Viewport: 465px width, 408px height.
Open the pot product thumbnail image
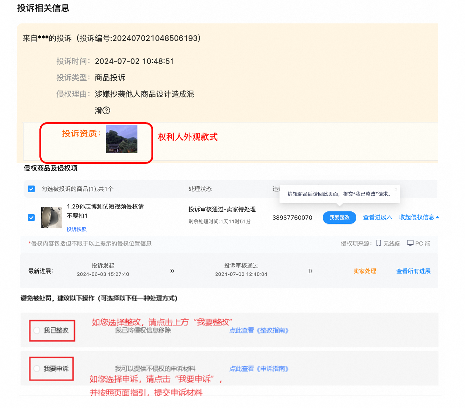click(x=52, y=218)
